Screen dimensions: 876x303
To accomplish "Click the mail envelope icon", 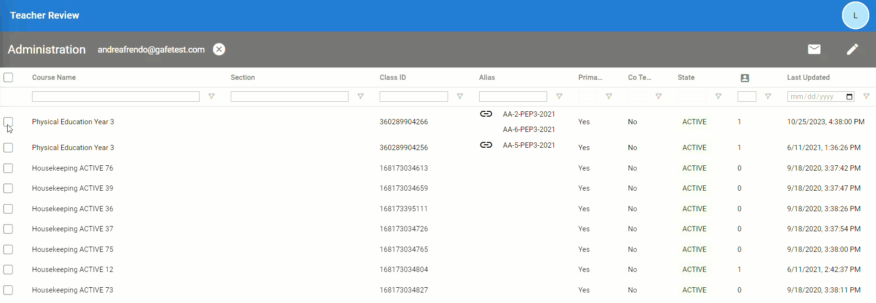I will click(814, 49).
